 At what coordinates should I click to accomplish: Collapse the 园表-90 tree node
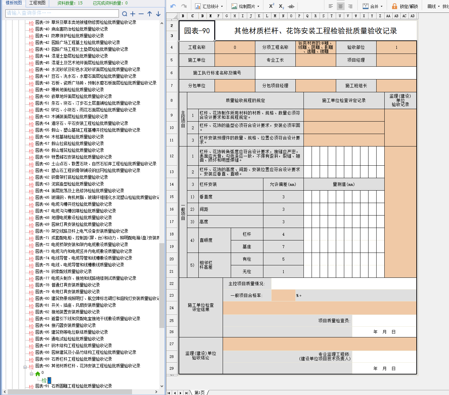(25, 367)
